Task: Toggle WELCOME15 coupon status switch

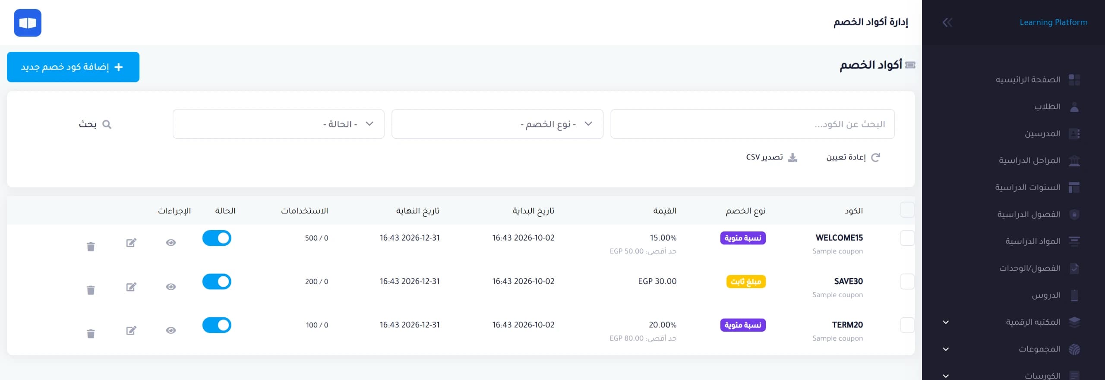Action: (x=217, y=238)
